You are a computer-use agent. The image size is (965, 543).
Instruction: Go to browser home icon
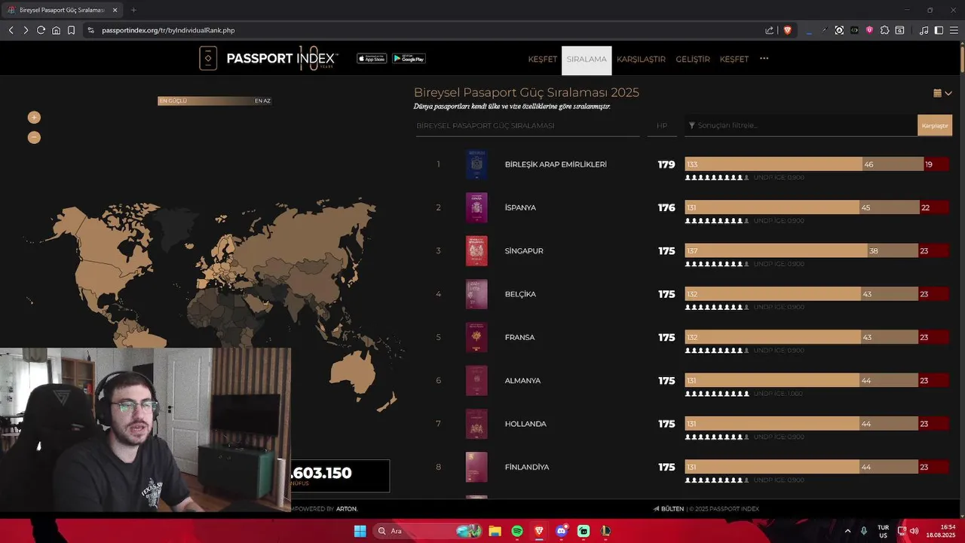pyautogui.click(x=56, y=30)
